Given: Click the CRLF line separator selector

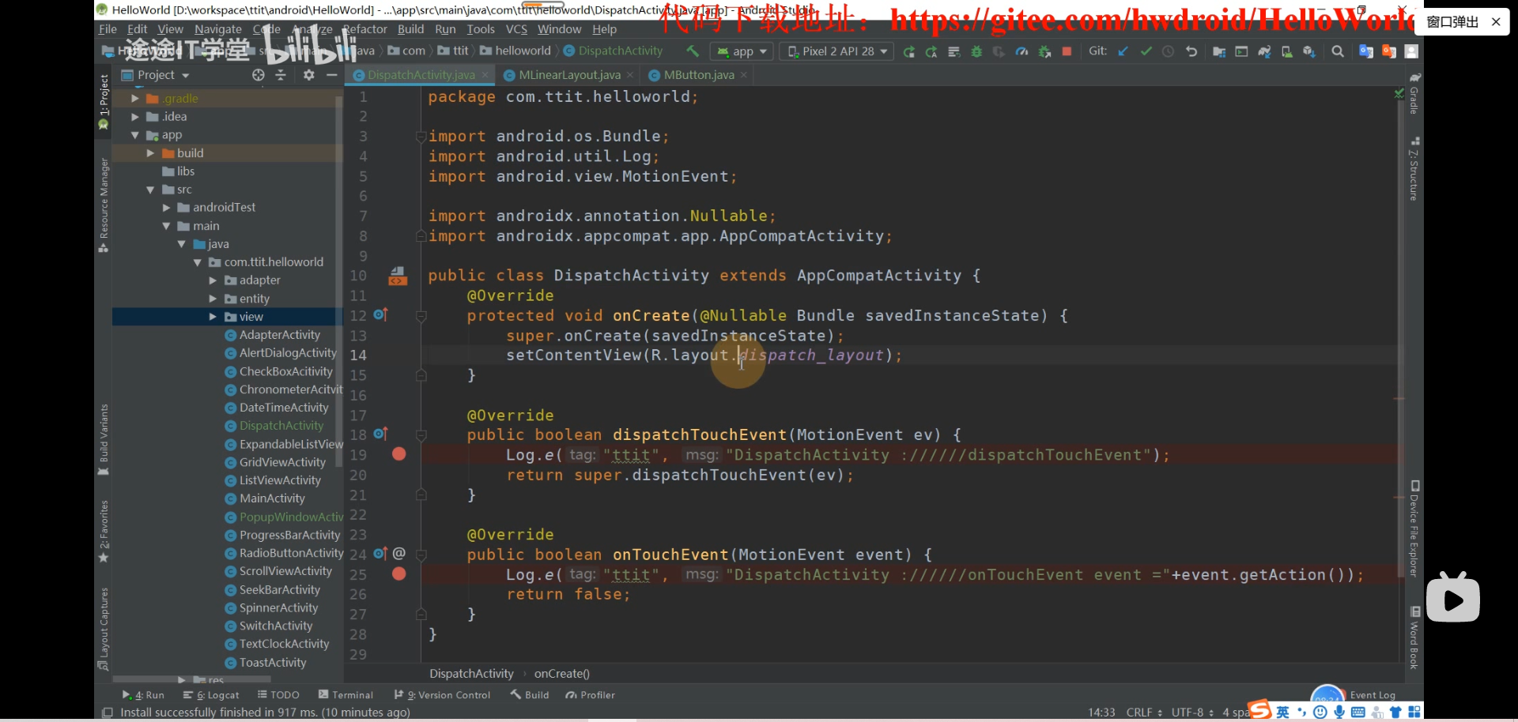Looking at the screenshot, I should pos(1144,713).
